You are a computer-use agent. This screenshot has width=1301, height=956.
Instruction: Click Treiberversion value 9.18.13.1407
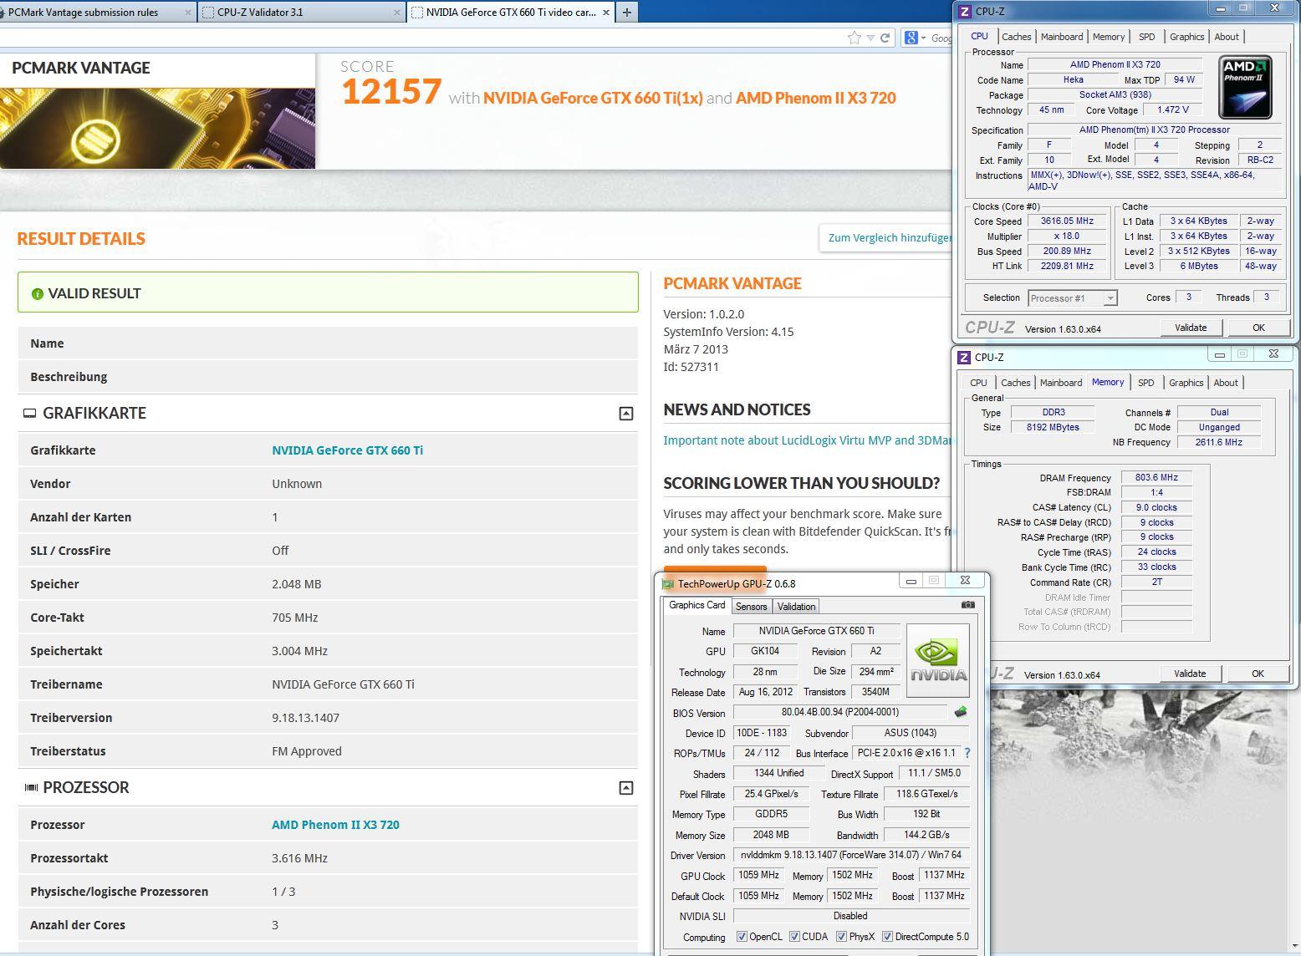tap(305, 718)
